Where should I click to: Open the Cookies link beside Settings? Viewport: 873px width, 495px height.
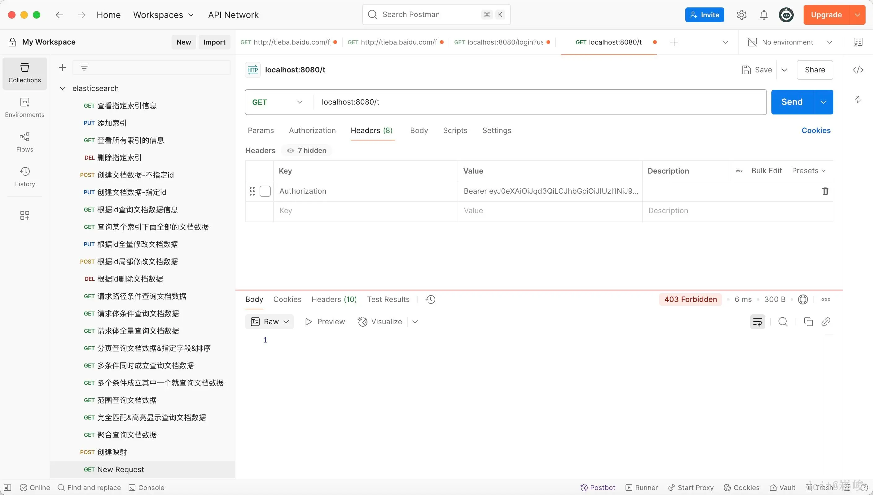(x=816, y=131)
